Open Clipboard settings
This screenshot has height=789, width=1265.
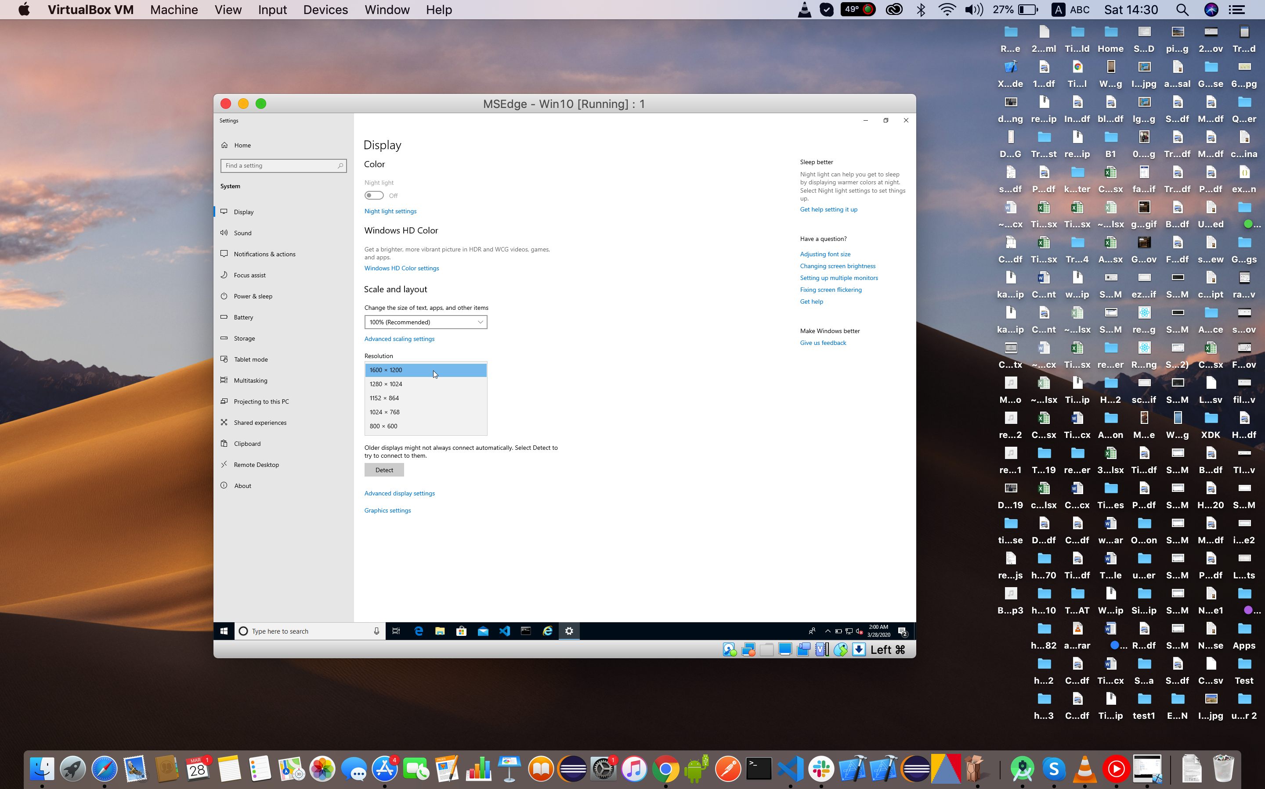click(x=283, y=444)
